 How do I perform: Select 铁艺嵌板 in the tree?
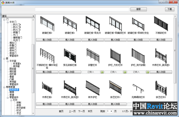coord(21,108)
